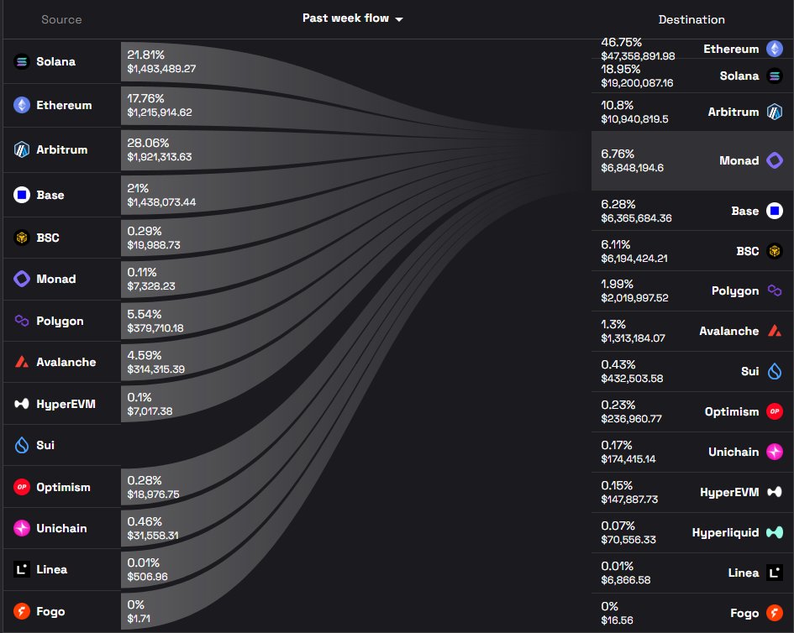Click the $314,315.39 Avalanche flow value

[156, 369]
